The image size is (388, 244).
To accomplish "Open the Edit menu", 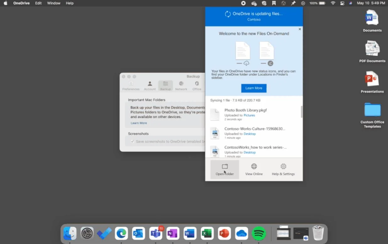I will pyautogui.click(x=38, y=3).
